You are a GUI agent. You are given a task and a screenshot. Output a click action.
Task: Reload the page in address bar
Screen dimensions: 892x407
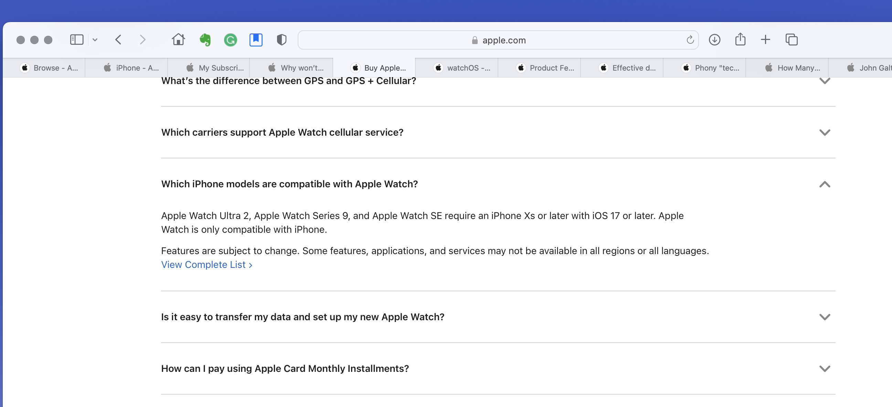click(x=690, y=40)
